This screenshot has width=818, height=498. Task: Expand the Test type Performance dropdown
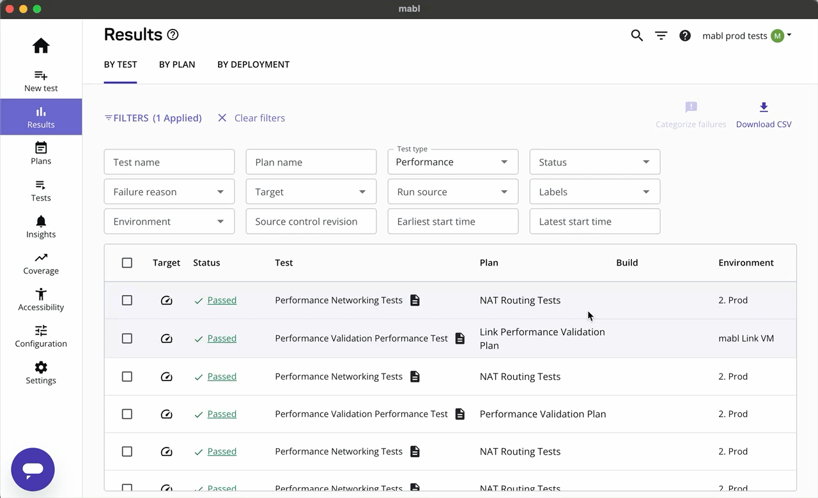coord(452,162)
